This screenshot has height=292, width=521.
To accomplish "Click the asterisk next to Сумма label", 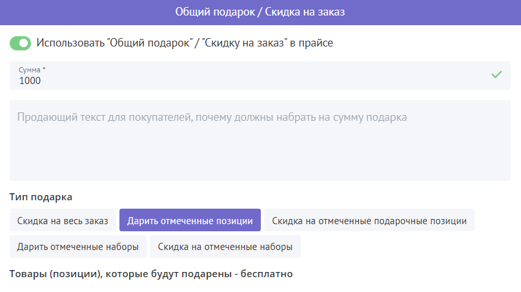I will coord(44,68).
